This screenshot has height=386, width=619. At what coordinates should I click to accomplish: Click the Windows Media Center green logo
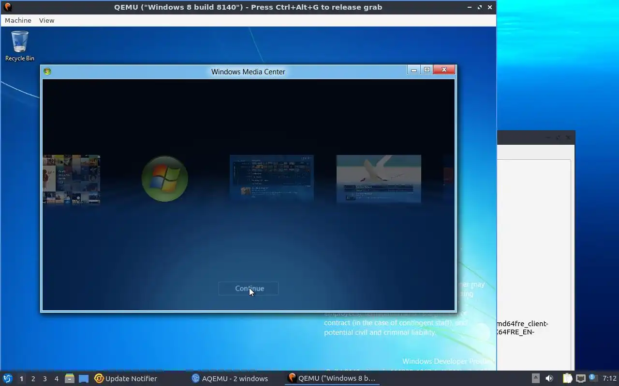coord(165,179)
